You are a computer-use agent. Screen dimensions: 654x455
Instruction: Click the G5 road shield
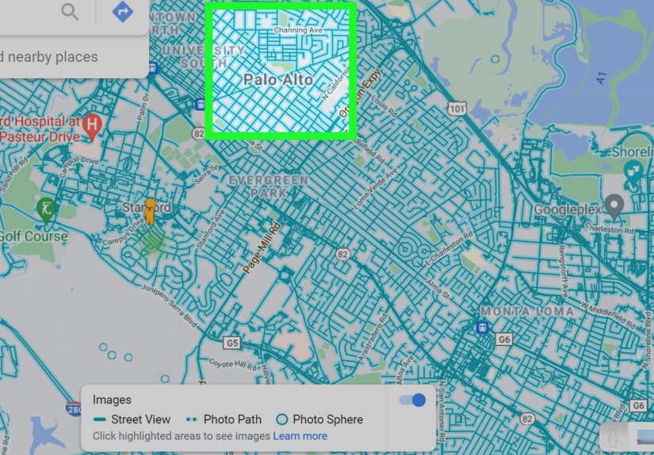232,343
